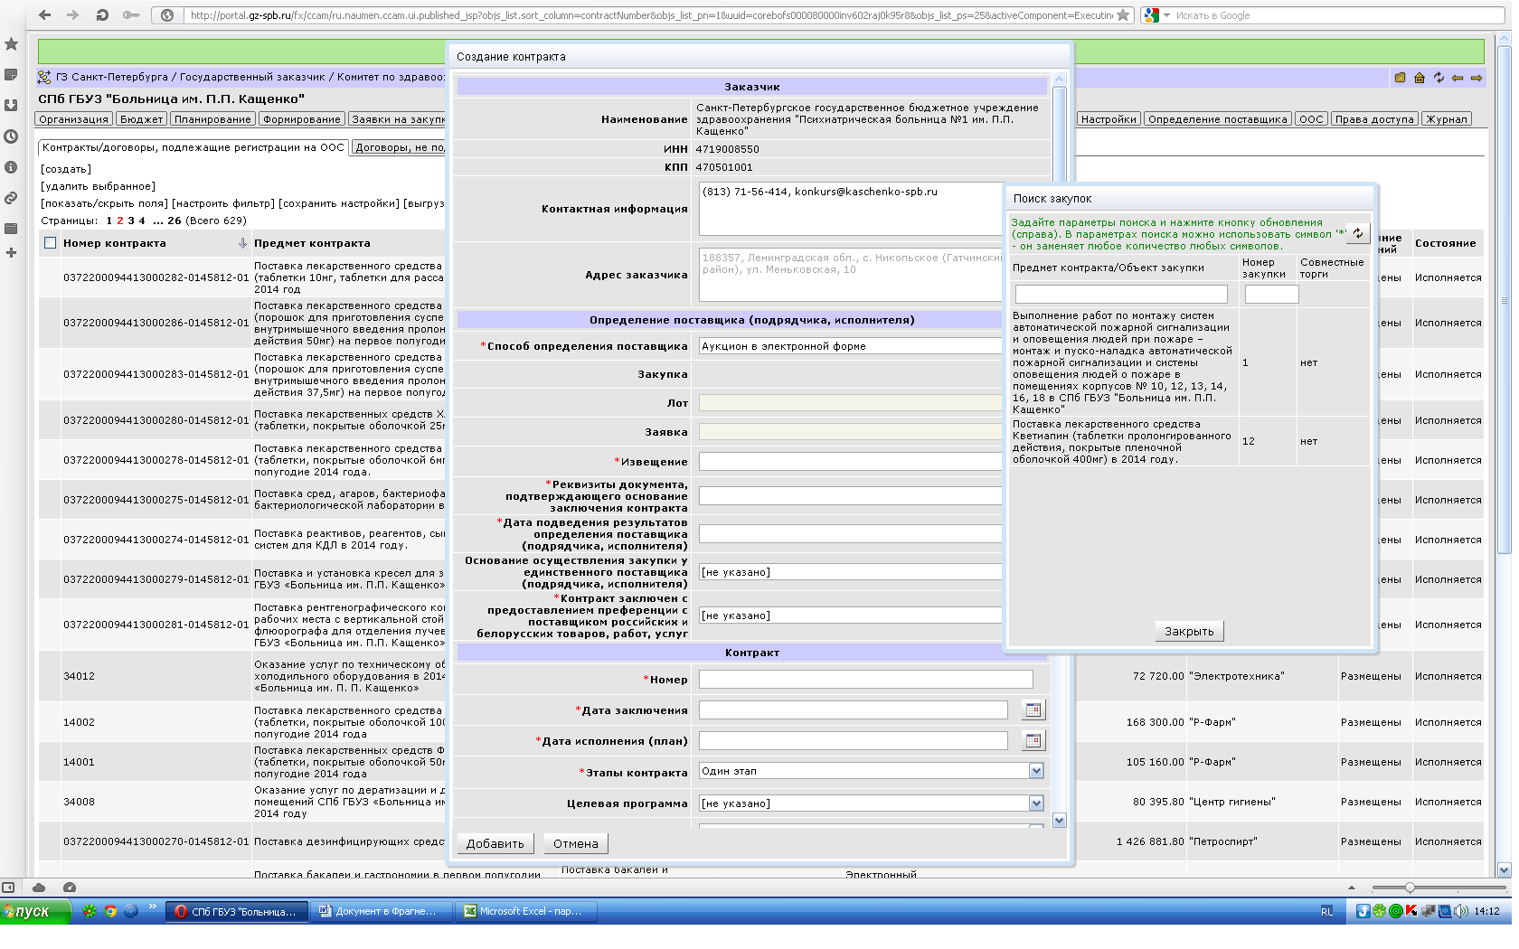
Task: Open Windows Пуск start button
Action: click(35, 911)
